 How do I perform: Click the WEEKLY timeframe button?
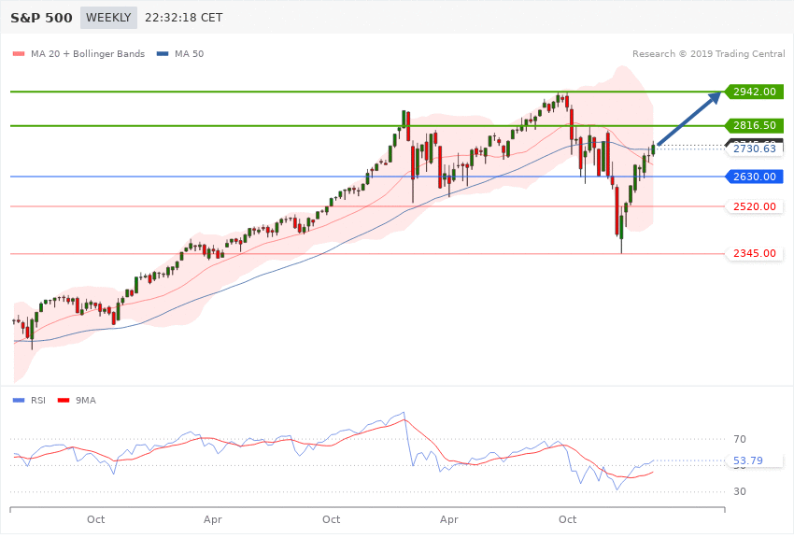pyautogui.click(x=108, y=18)
